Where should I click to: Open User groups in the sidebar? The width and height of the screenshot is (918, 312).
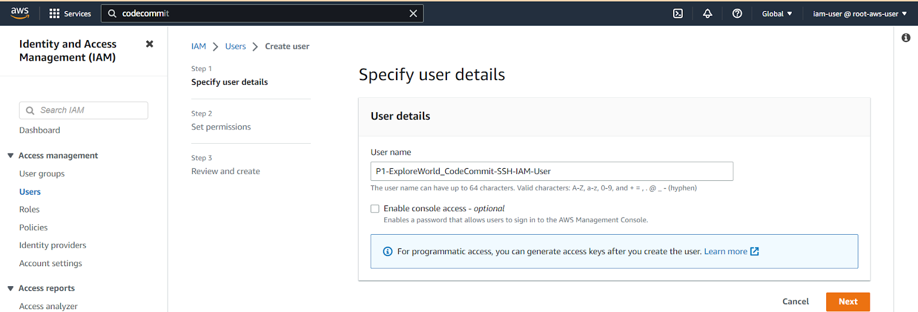(x=42, y=174)
